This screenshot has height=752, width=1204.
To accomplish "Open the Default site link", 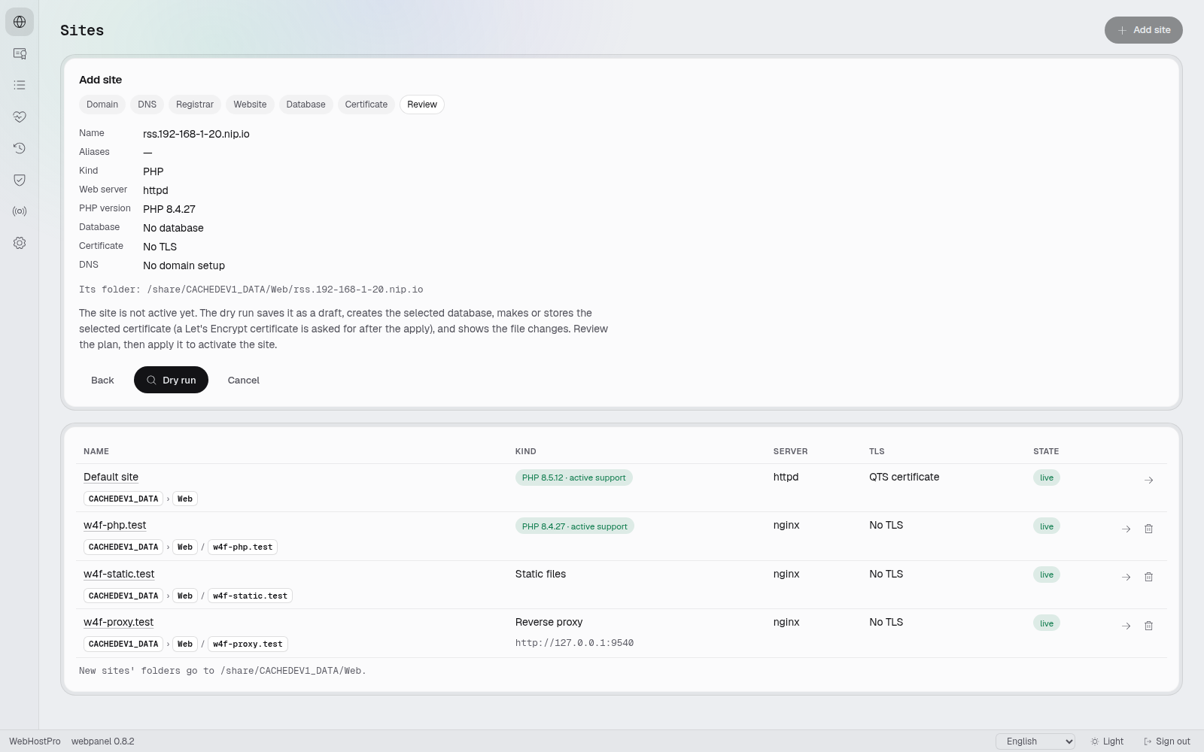I will click(111, 477).
